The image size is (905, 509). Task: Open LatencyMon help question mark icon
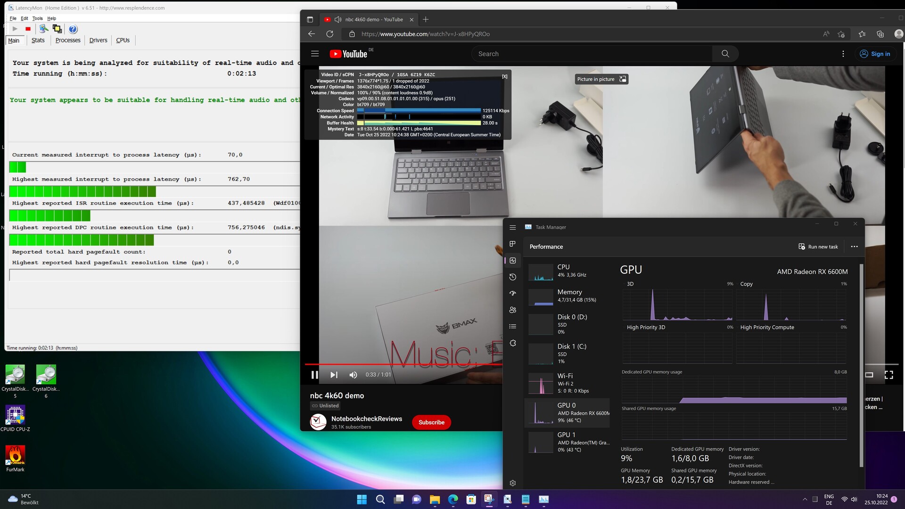[x=73, y=29]
